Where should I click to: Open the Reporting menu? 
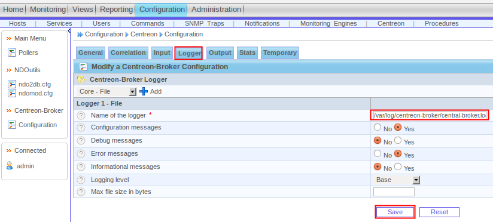tap(116, 10)
